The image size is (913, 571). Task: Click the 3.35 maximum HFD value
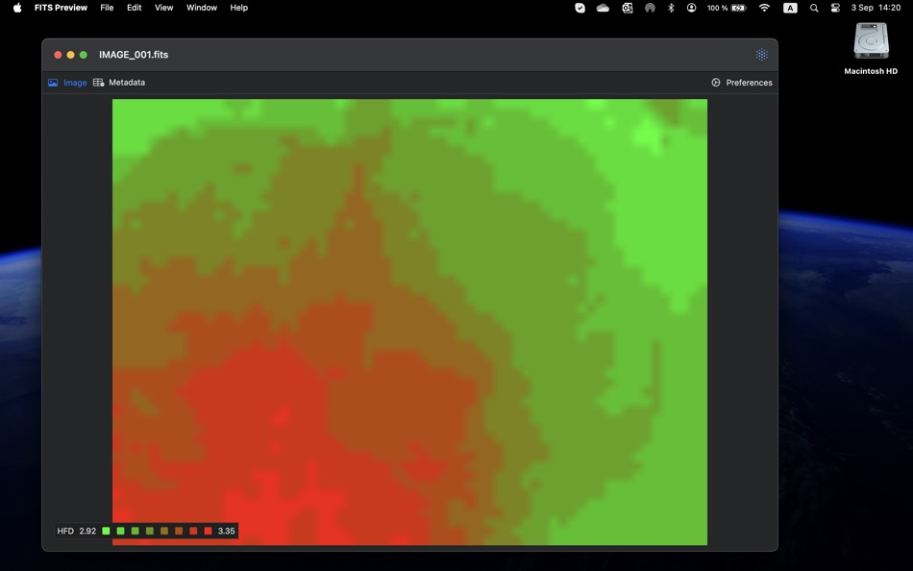(x=226, y=531)
